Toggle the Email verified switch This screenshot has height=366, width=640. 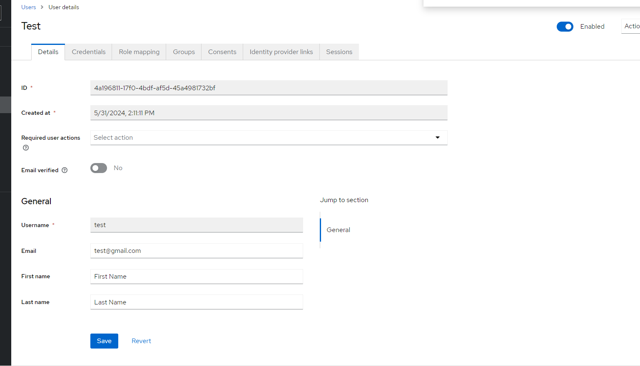(99, 168)
